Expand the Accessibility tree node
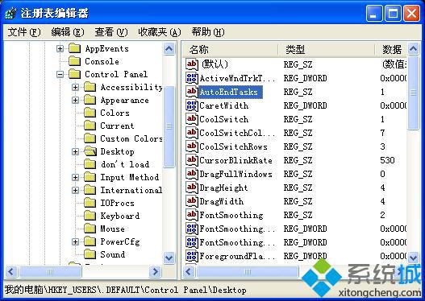The width and height of the screenshot is (425, 301). coord(75,87)
